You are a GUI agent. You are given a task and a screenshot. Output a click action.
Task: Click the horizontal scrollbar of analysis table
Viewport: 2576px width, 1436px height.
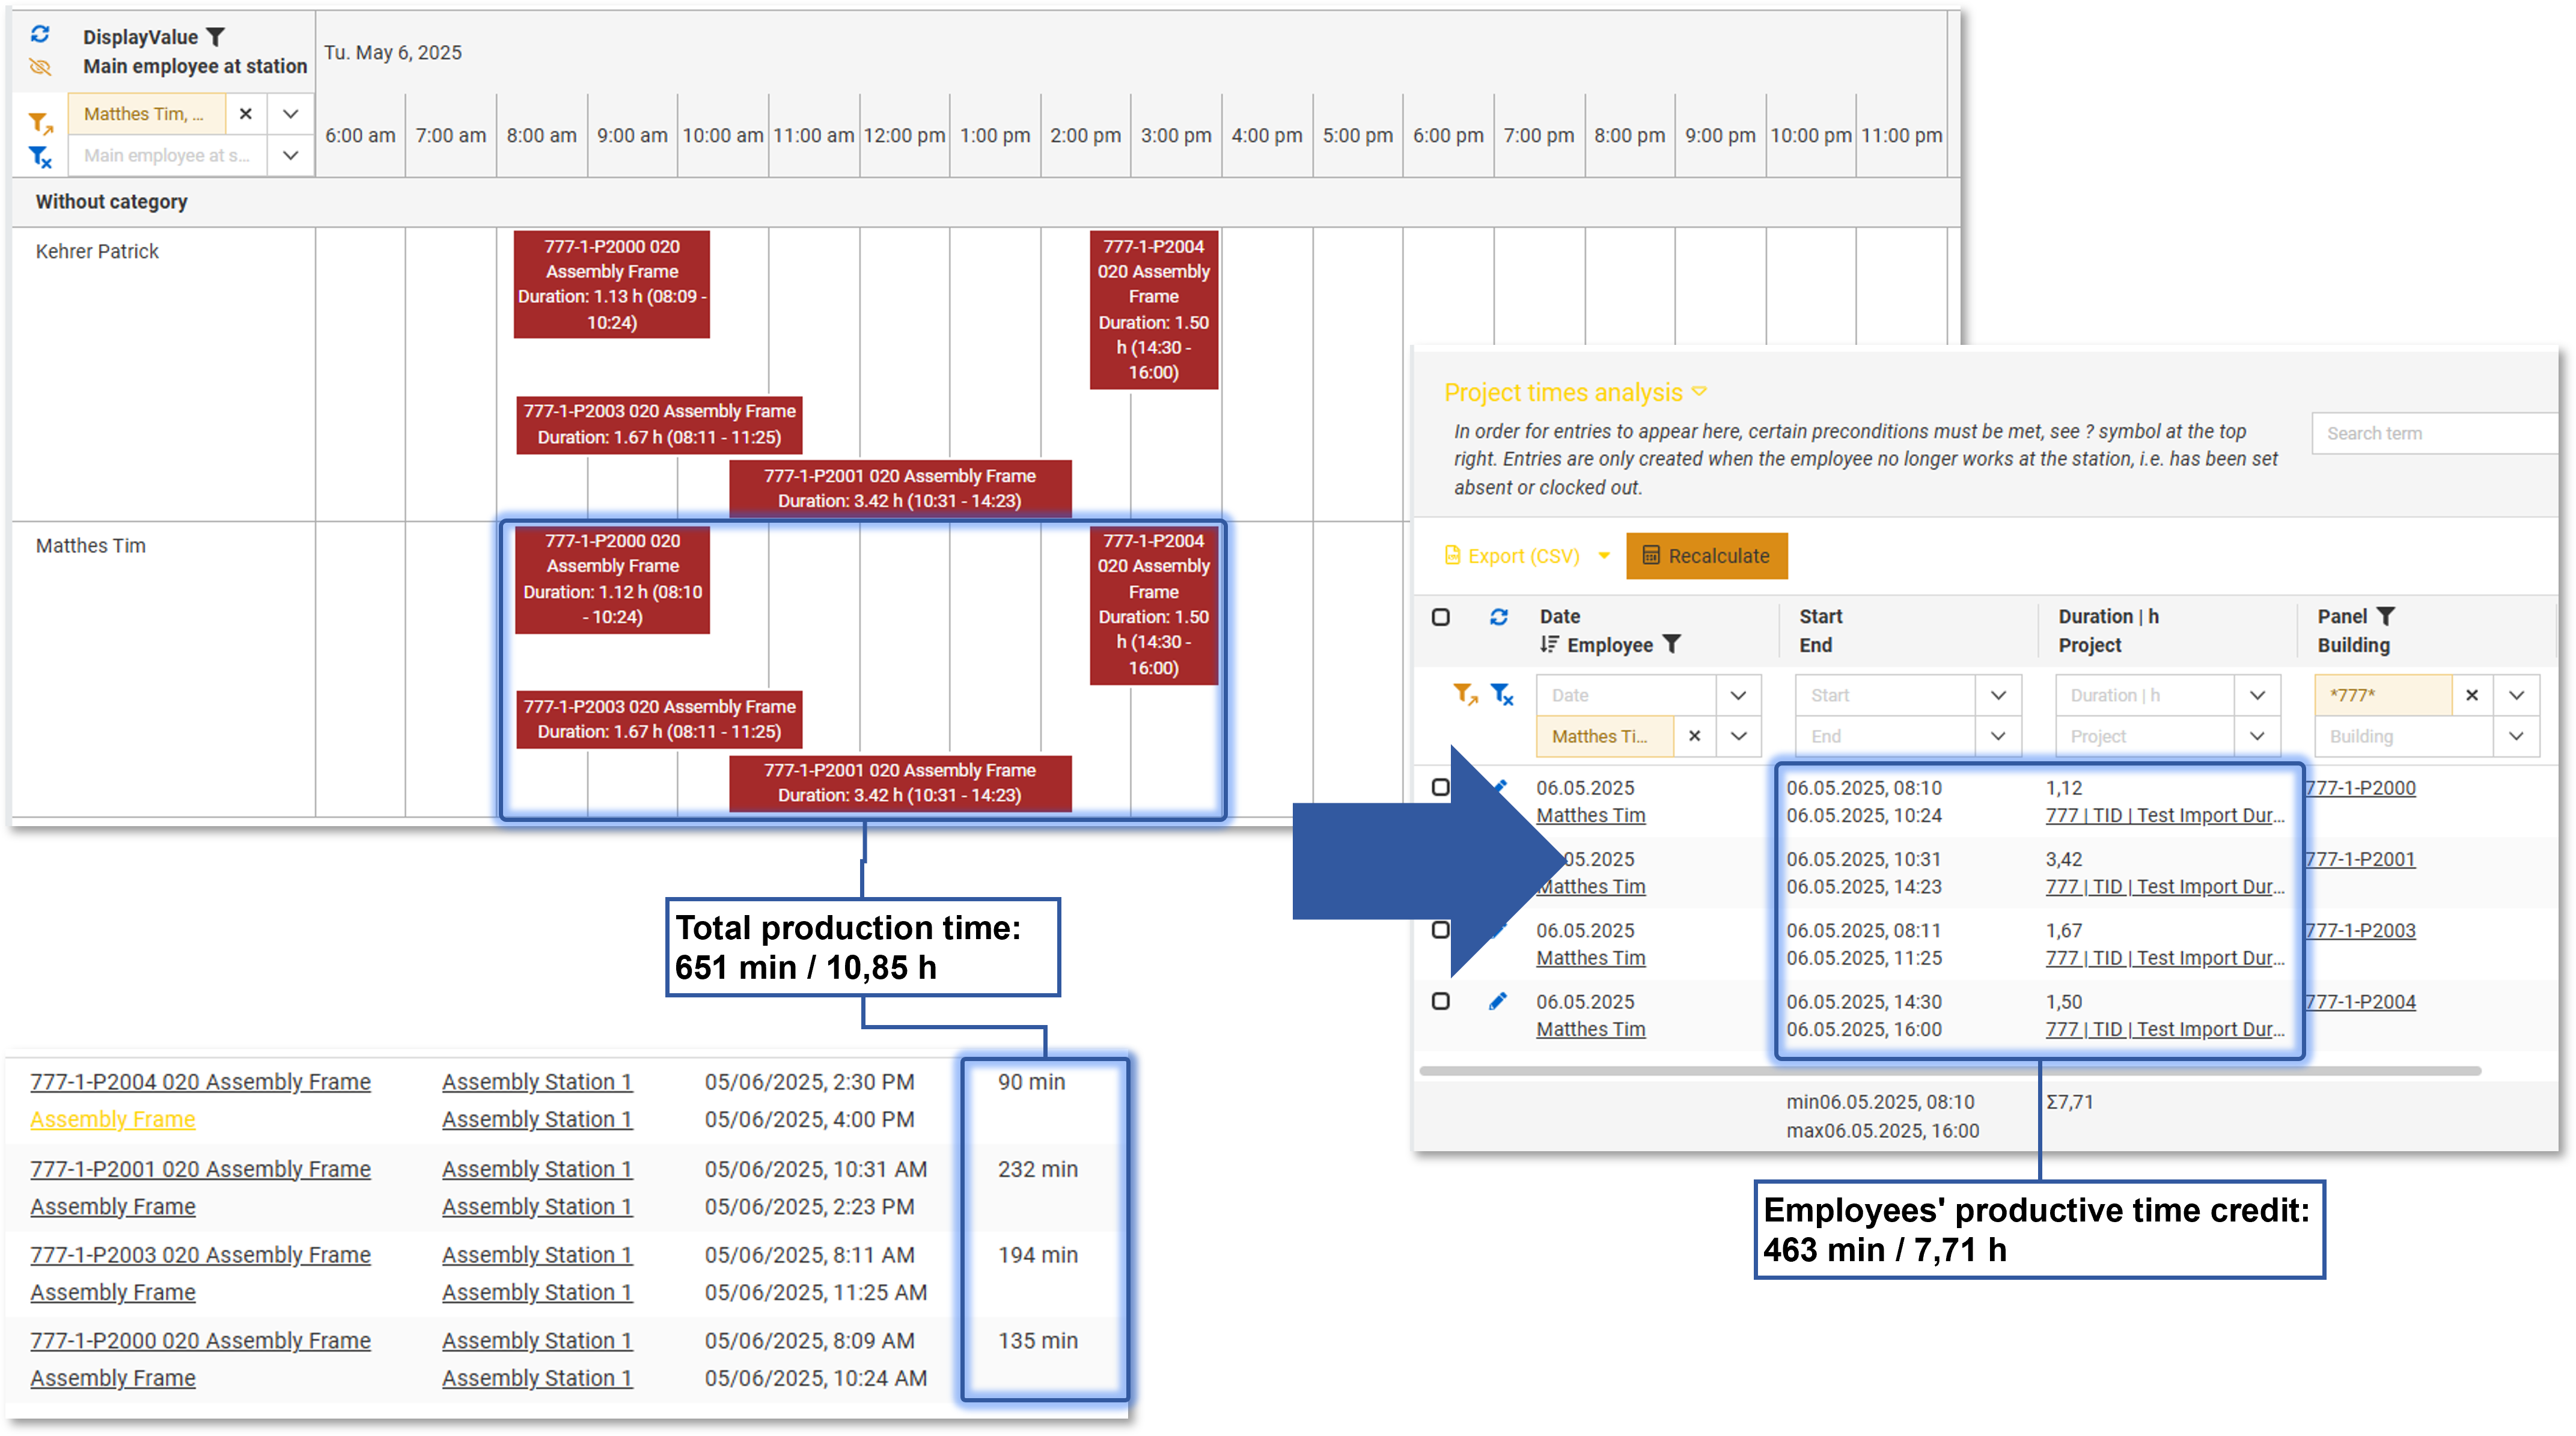pyautogui.click(x=1949, y=1071)
